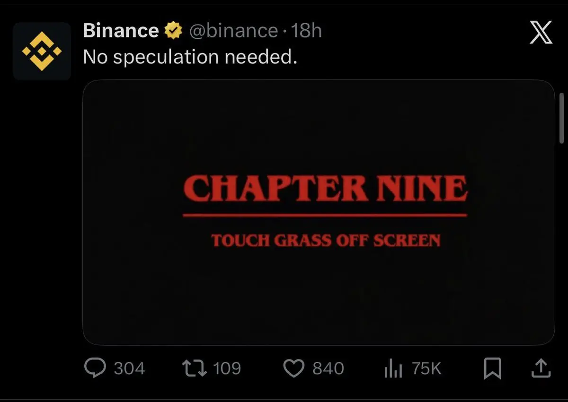
Task: Open the share menu with the upload arrow icon
Action: (x=541, y=368)
